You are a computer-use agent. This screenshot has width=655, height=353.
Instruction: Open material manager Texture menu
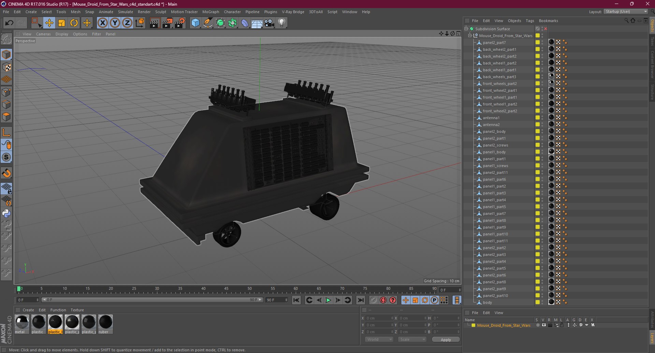click(77, 310)
